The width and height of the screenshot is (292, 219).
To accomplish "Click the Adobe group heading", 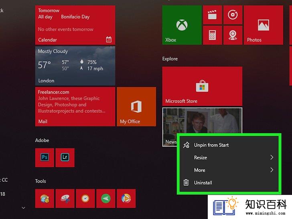I will coord(42,140).
